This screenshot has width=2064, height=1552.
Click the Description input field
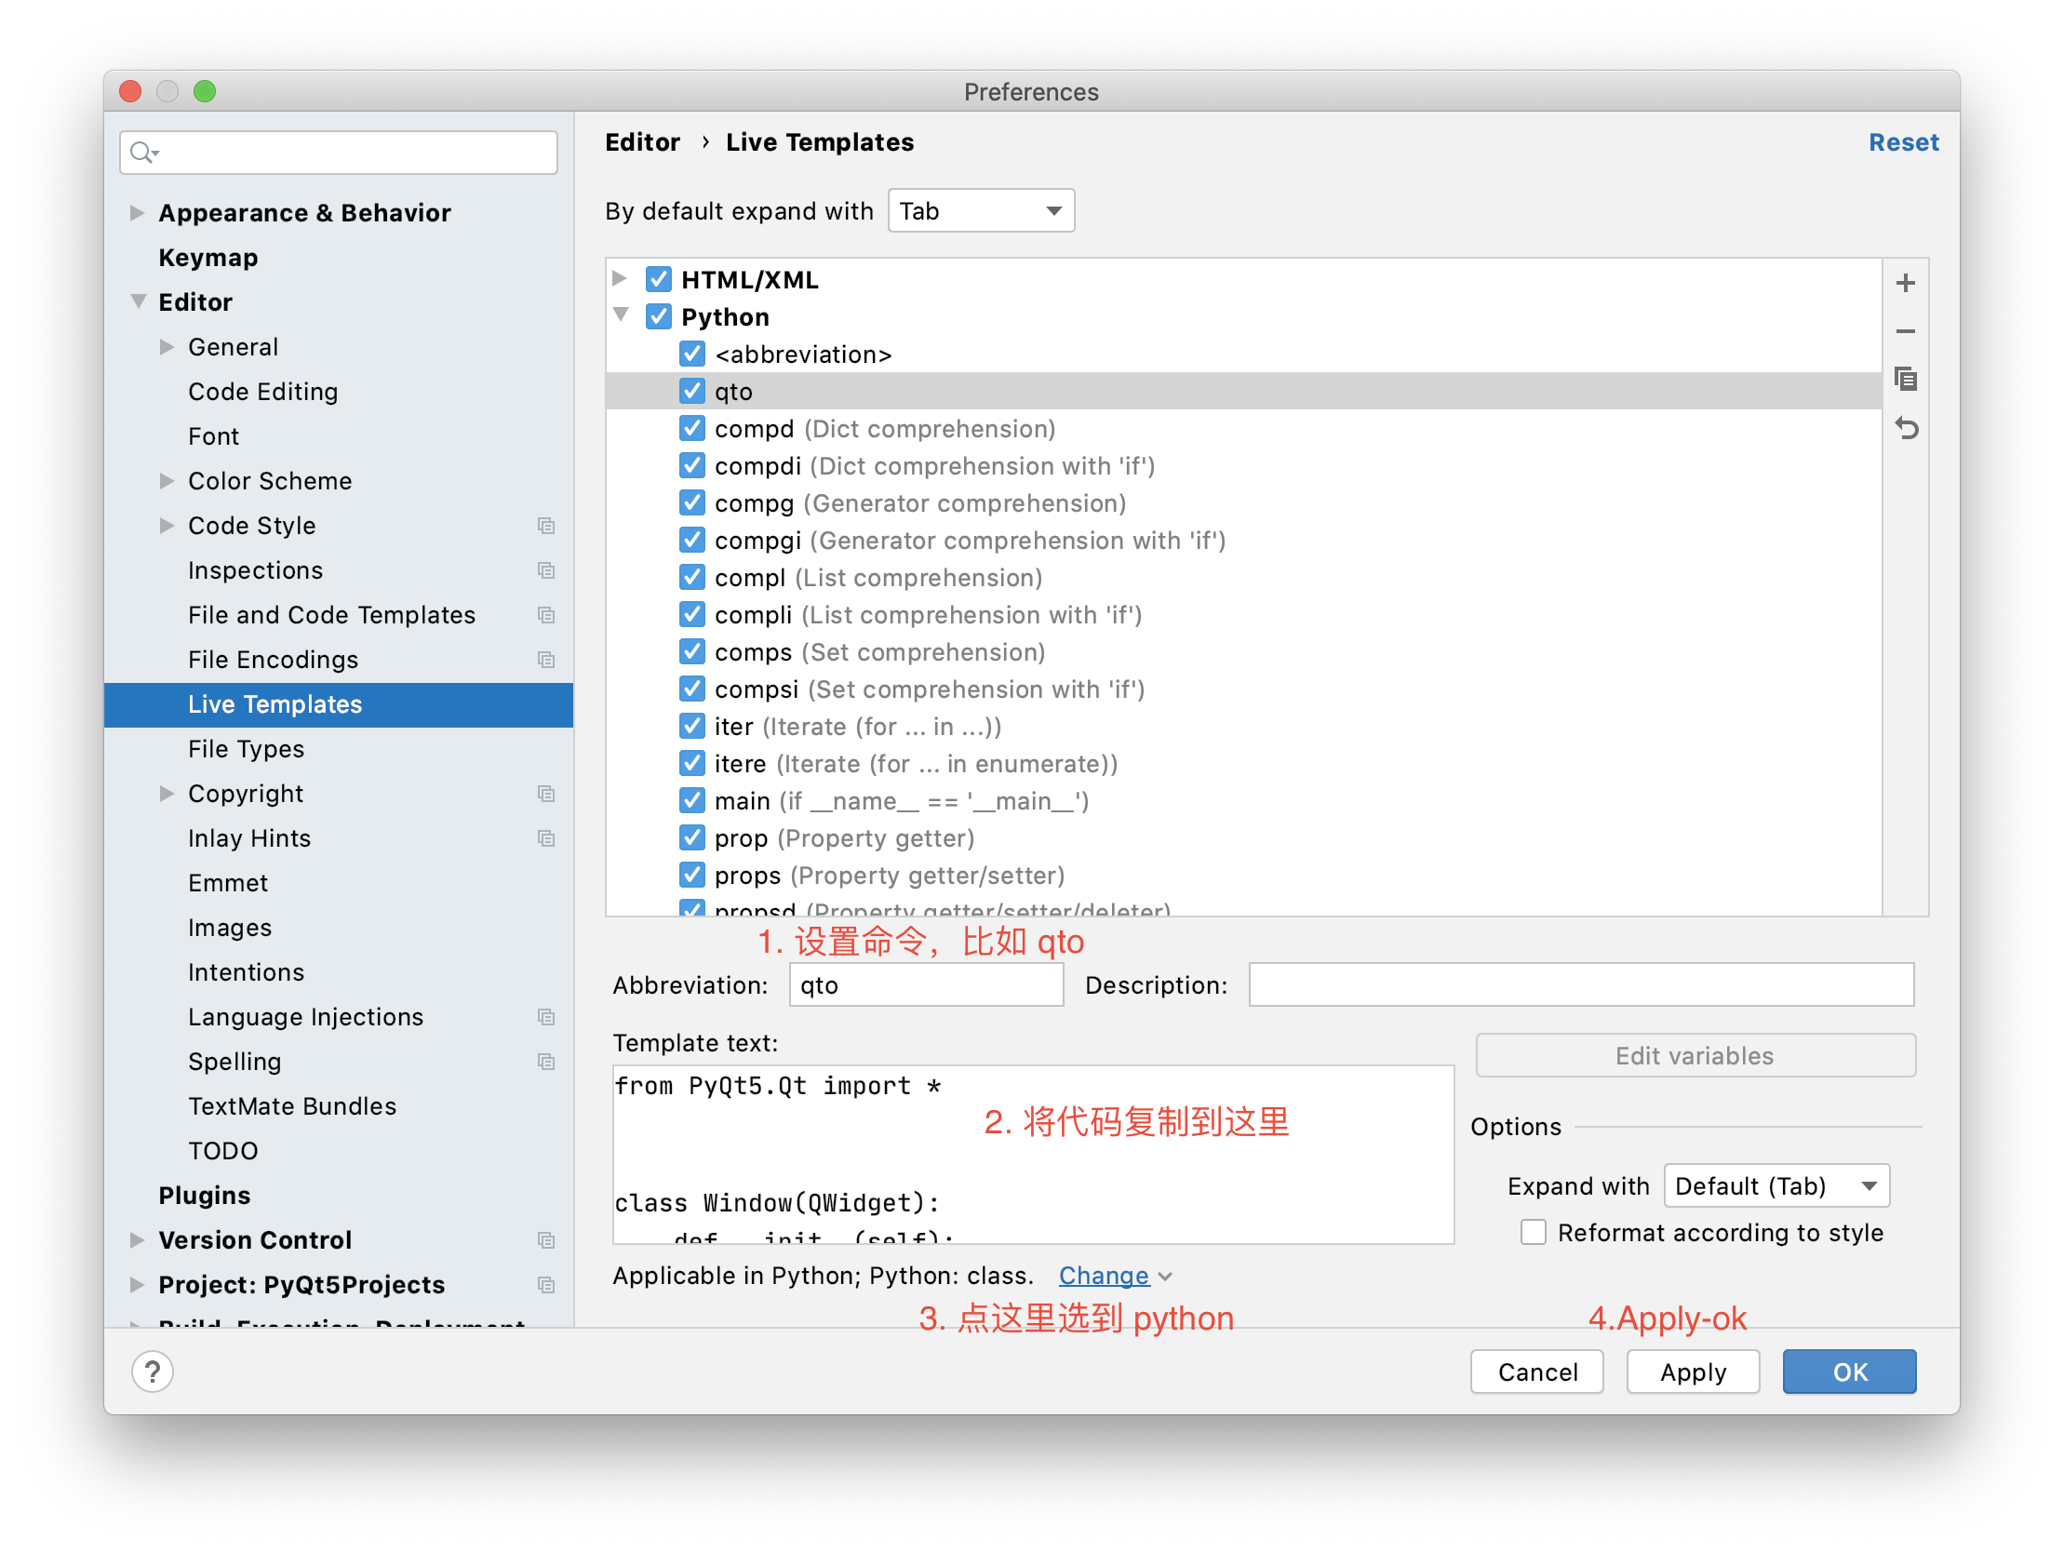pyautogui.click(x=1582, y=984)
